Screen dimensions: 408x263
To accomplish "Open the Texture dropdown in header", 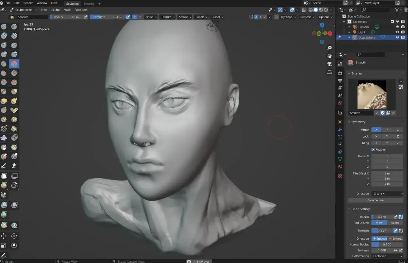I will coord(168,17).
